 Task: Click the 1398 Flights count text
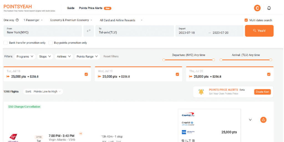pos(11,91)
